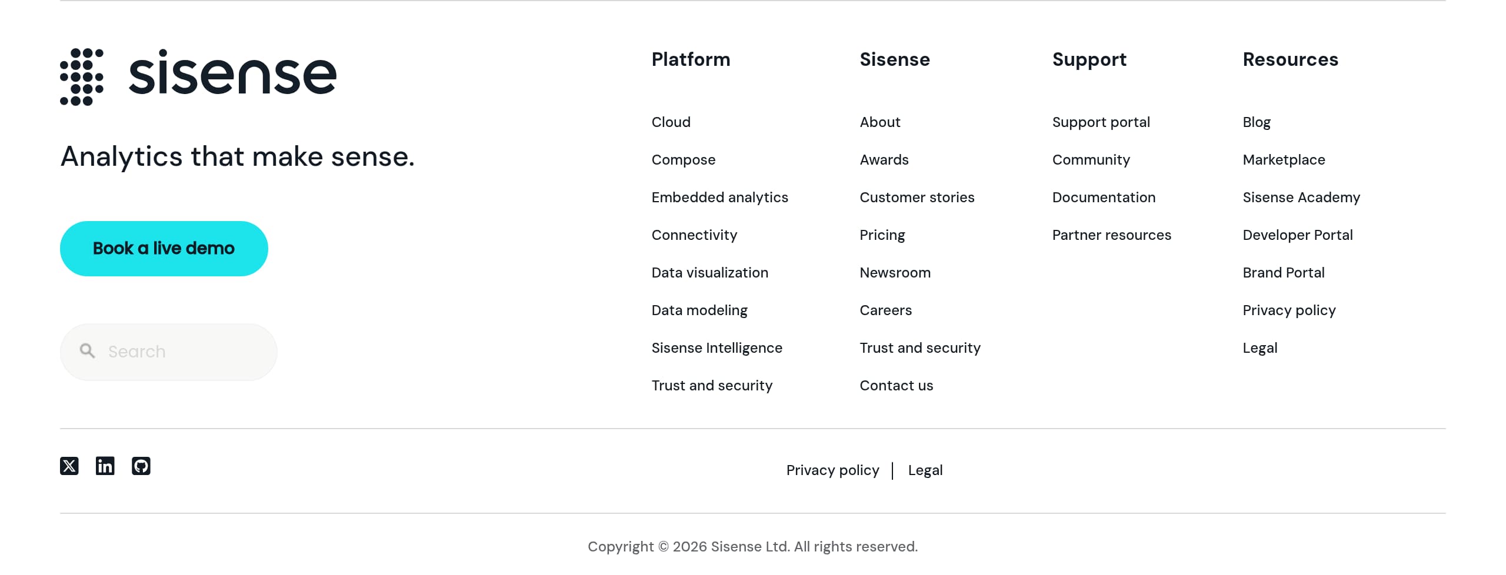
Task: Visit the Developer Portal
Action: (1298, 235)
